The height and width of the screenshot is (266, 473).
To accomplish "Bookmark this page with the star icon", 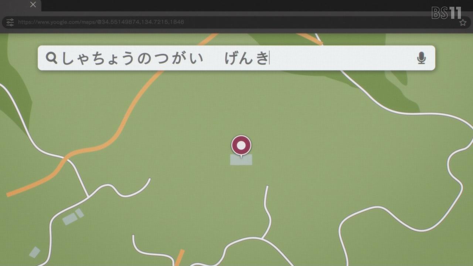I will point(463,23).
